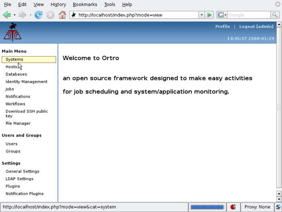Open Users under Users and Groups
This screenshot has height=212, width=282.
click(x=12, y=144)
